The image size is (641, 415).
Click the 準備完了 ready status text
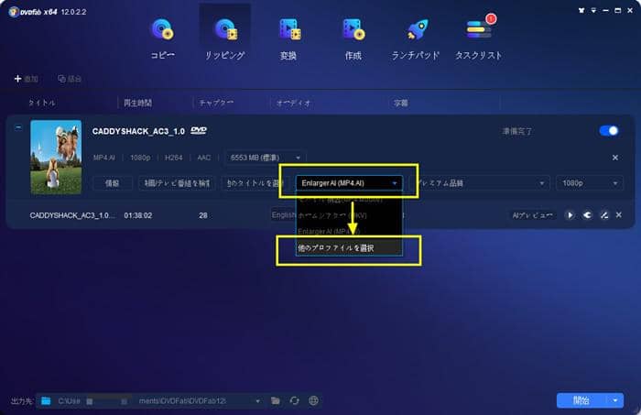click(x=517, y=131)
